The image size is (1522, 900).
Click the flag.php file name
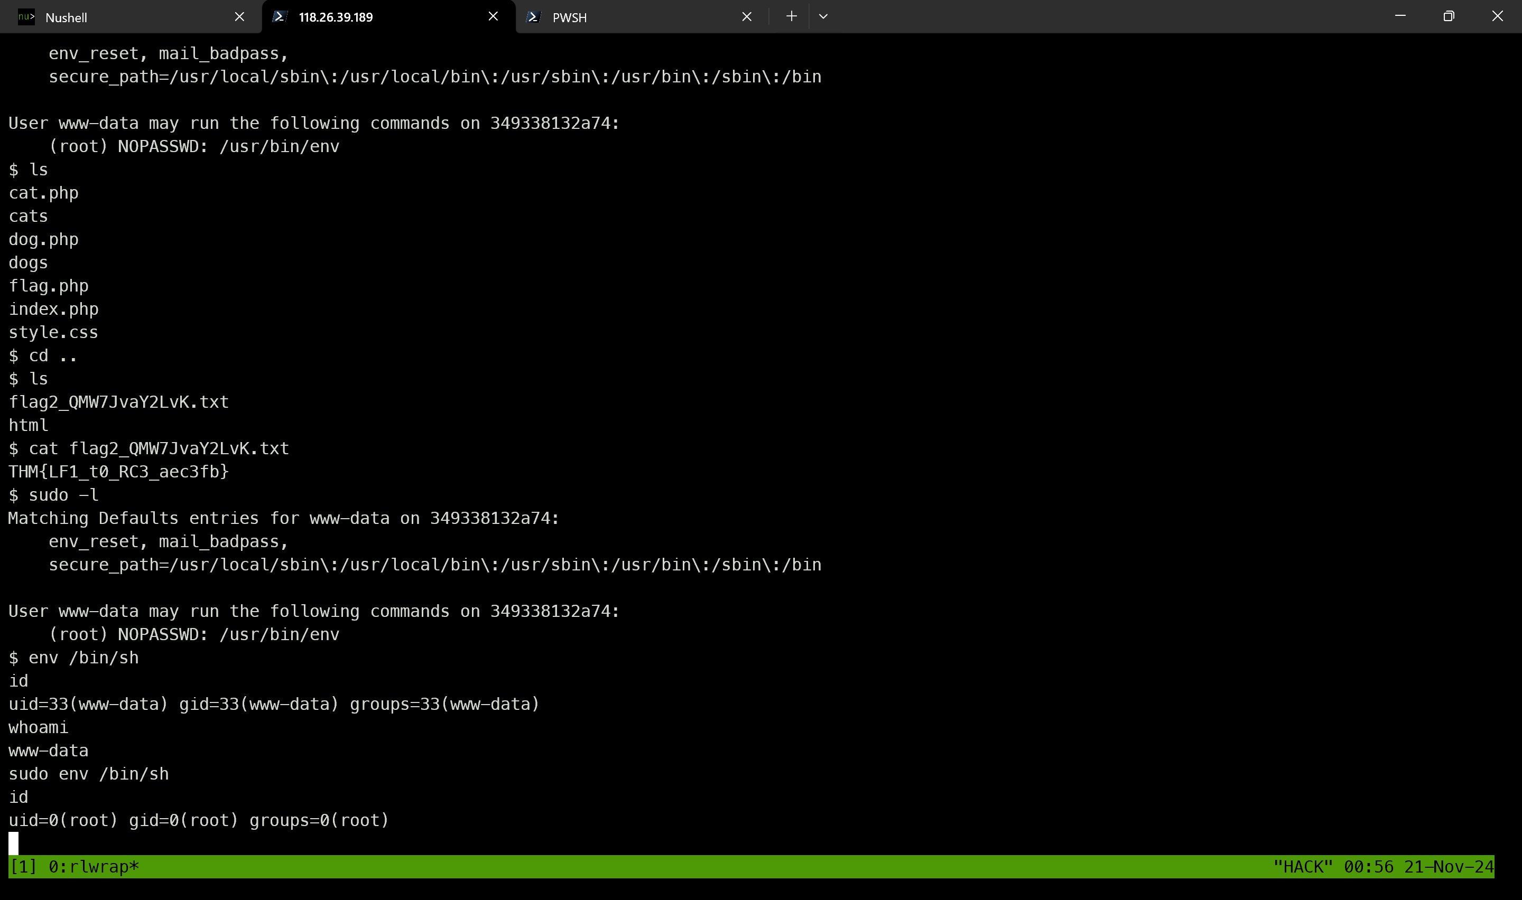click(x=49, y=286)
